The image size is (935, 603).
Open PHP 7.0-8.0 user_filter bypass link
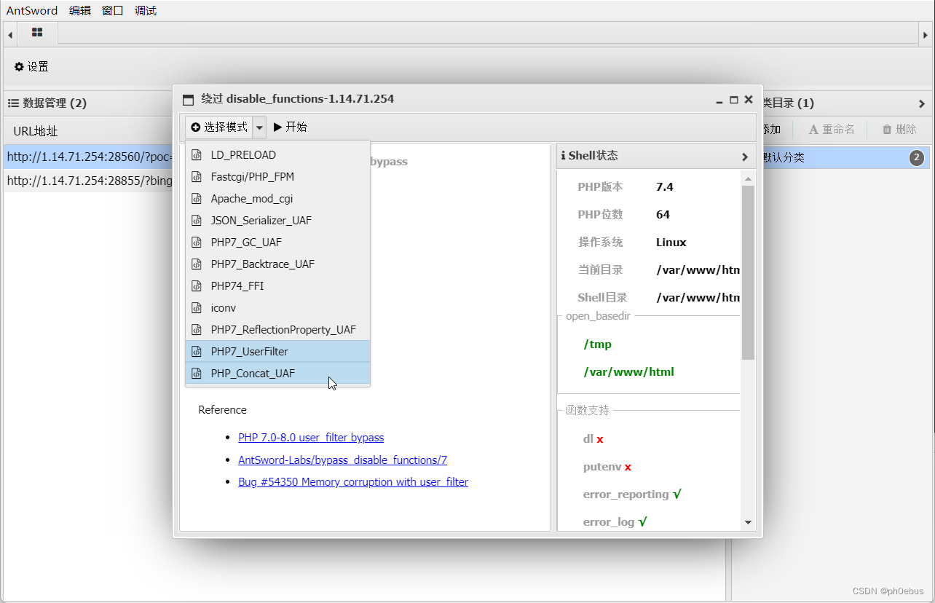pyautogui.click(x=311, y=438)
